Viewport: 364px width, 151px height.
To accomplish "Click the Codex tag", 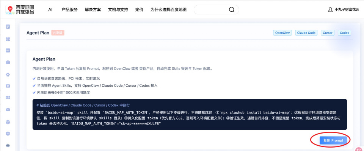I will [x=345, y=33].
